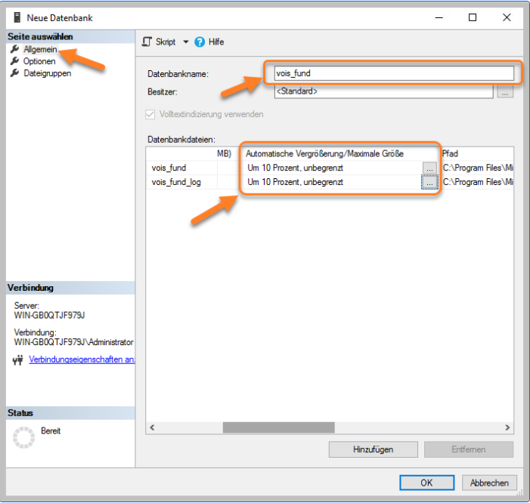Click into the Datenbankname text field
The width and height of the screenshot is (530, 503).
394,73
